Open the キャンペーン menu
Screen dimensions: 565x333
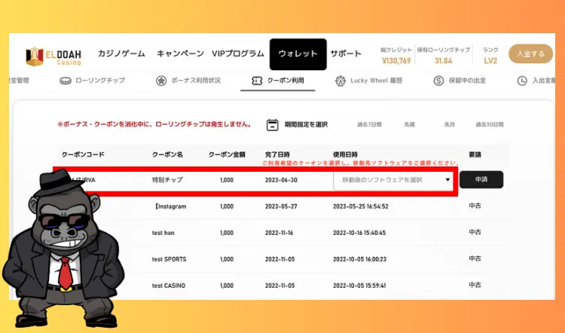tap(180, 53)
